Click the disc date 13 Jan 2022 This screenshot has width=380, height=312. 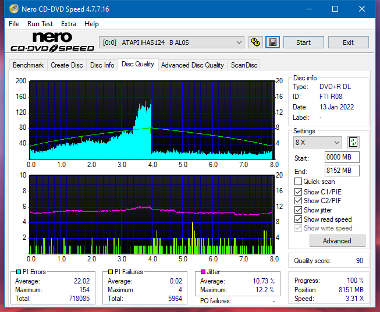[x=336, y=107]
